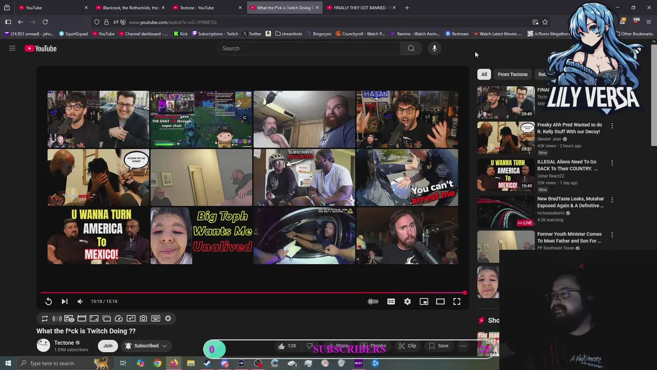Replay the finished video
The height and width of the screenshot is (370, 657).
tap(48, 302)
